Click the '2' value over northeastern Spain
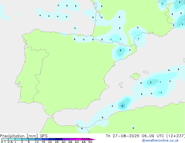185x143 pixels. point(121,50)
